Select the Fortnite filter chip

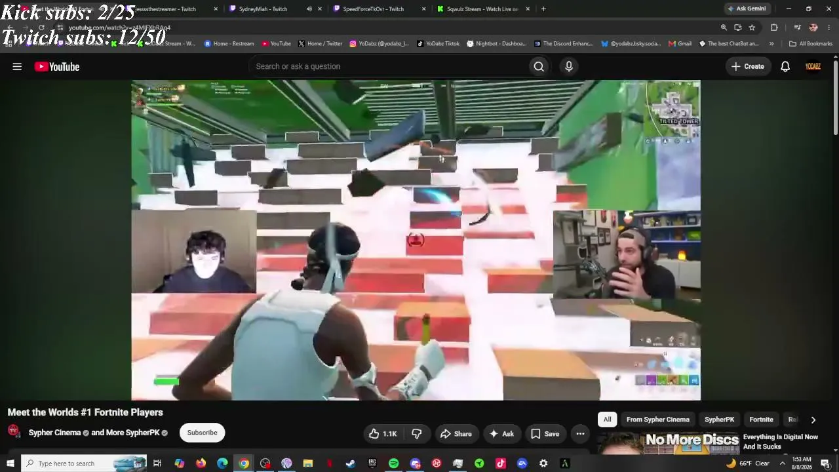(762, 420)
